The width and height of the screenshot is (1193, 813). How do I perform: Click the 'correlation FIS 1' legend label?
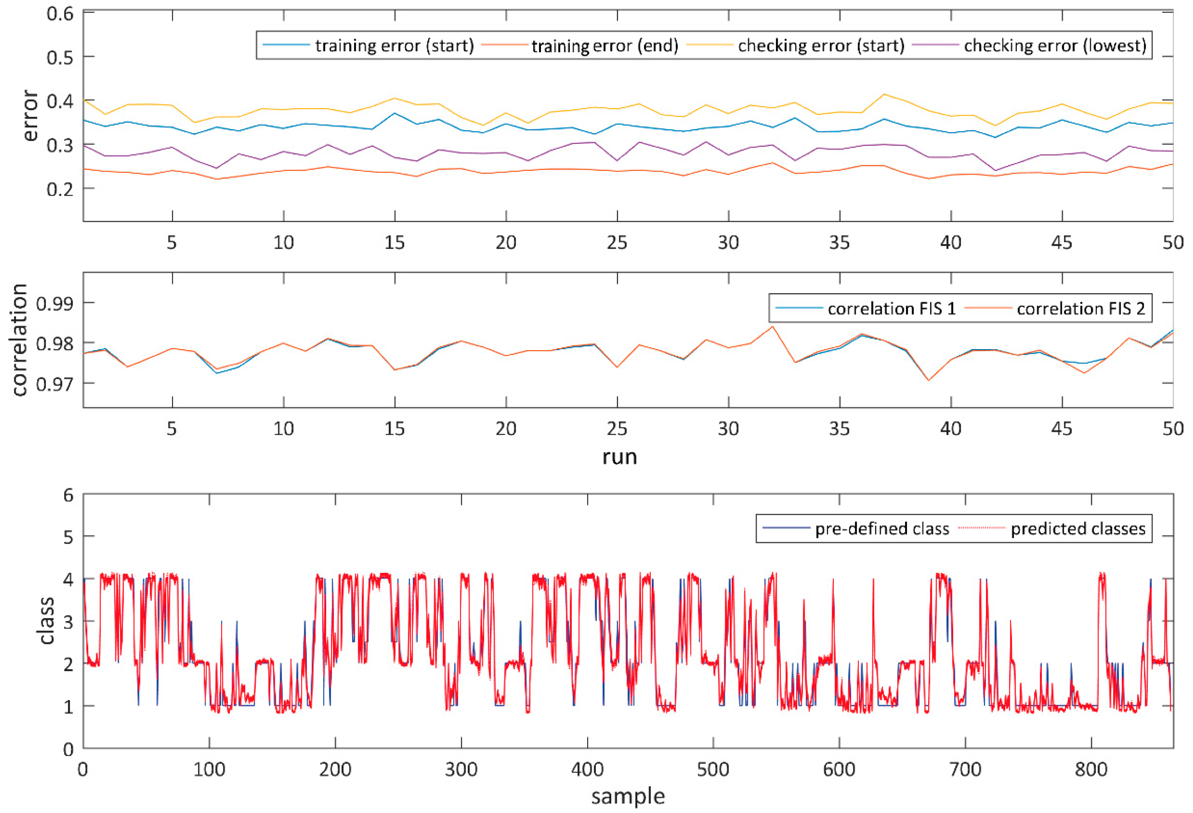coord(892,308)
